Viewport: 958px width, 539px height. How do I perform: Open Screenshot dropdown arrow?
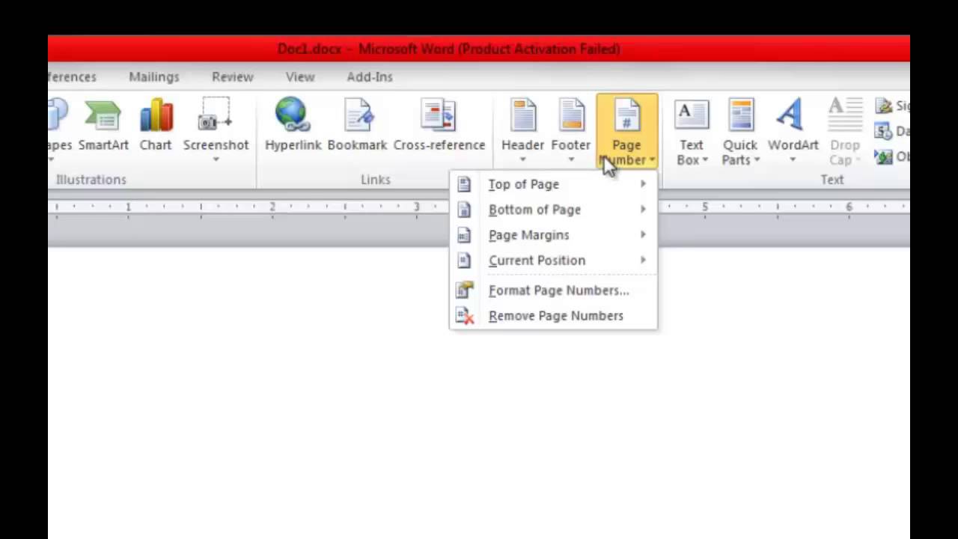(x=216, y=159)
